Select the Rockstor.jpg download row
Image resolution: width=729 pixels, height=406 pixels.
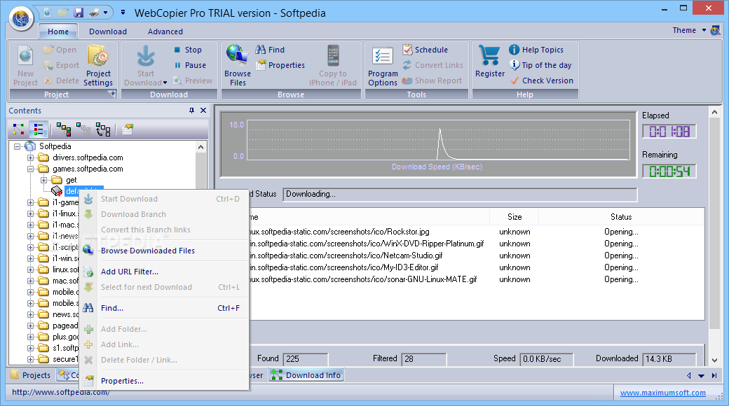[476, 232]
